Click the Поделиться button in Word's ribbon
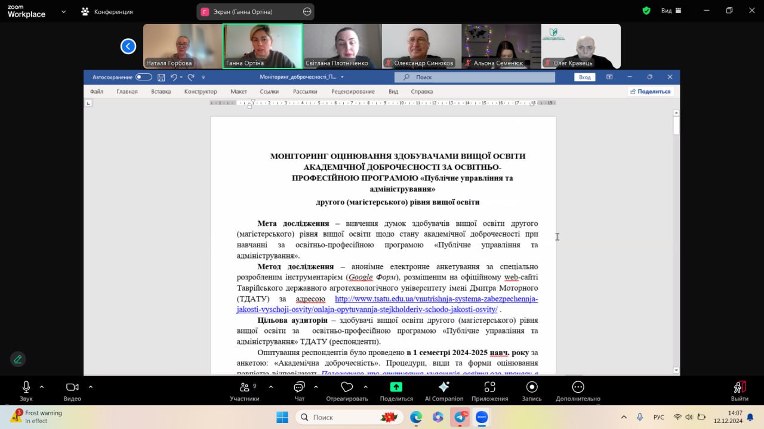 650,92
